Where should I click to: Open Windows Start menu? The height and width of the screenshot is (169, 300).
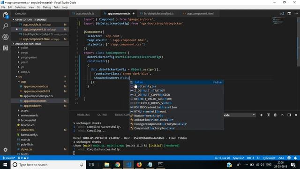5,165
